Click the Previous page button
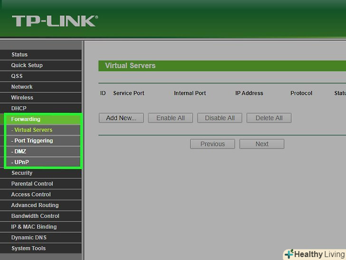This screenshot has height=260, width=346. (212, 144)
